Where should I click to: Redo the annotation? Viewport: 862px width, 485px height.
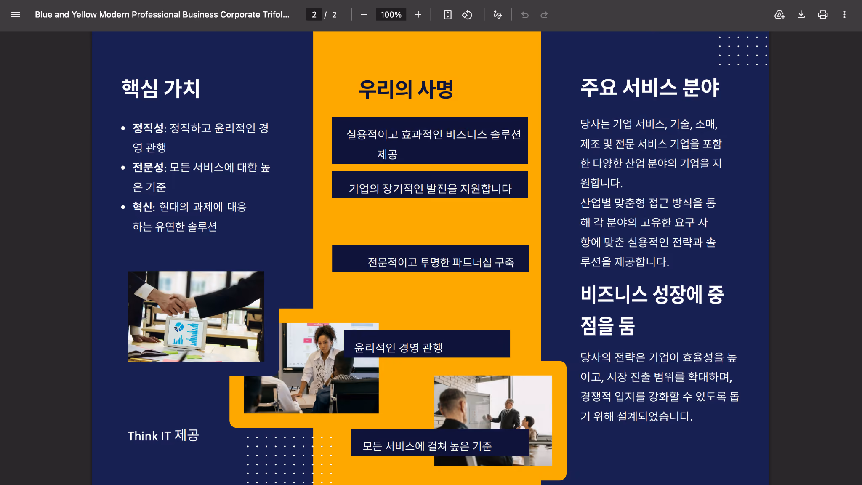click(x=544, y=15)
